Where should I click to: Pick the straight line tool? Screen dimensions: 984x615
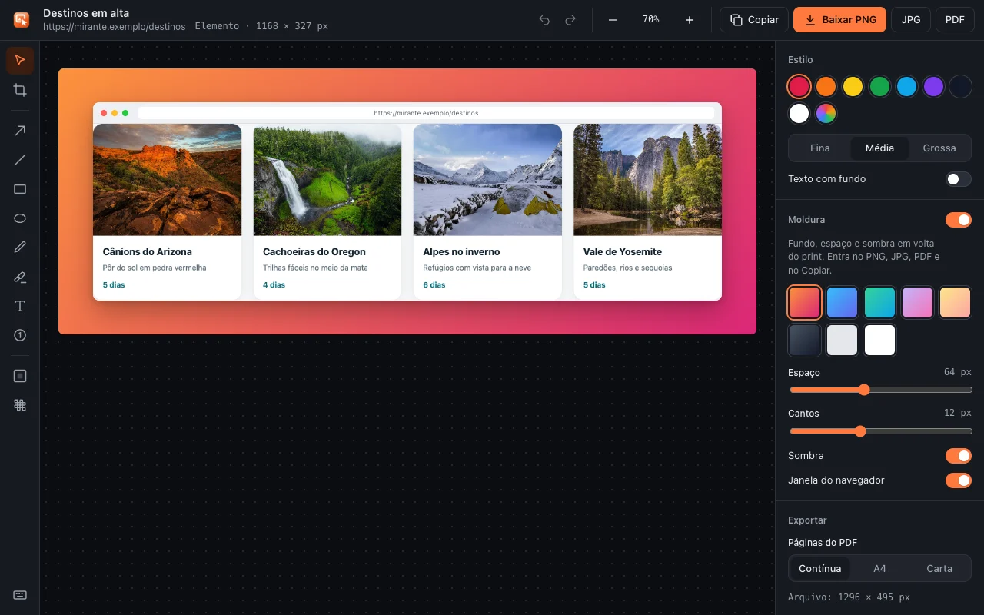[20, 160]
